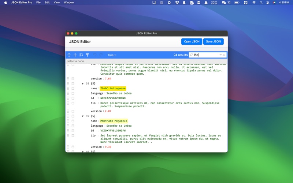Click the drag handle for node 58
This screenshot has width=293, height=183.
pos(68,83)
